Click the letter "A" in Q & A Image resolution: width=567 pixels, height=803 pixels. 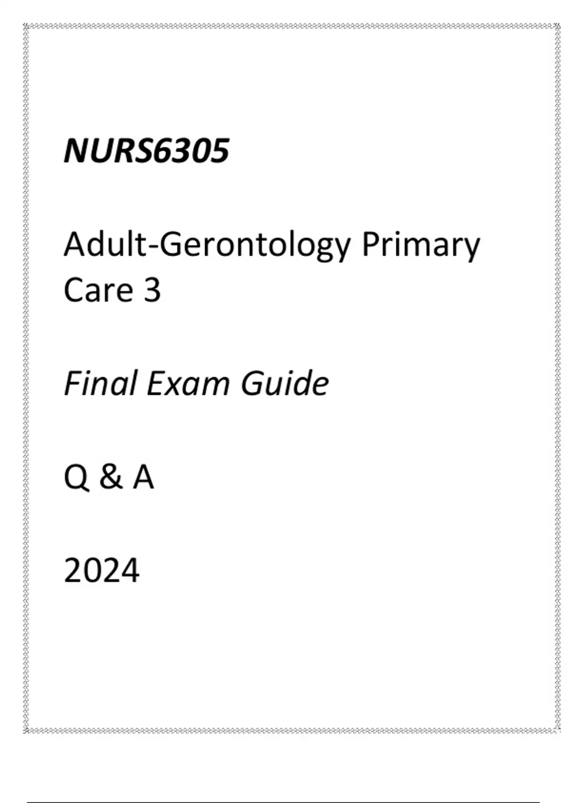(143, 477)
